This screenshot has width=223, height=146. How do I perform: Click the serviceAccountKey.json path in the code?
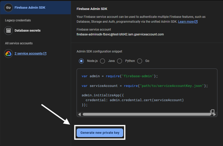click(172, 86)
